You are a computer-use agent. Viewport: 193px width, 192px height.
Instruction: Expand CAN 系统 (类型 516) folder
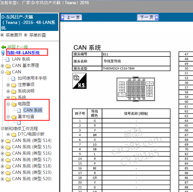tap(2, 153)
